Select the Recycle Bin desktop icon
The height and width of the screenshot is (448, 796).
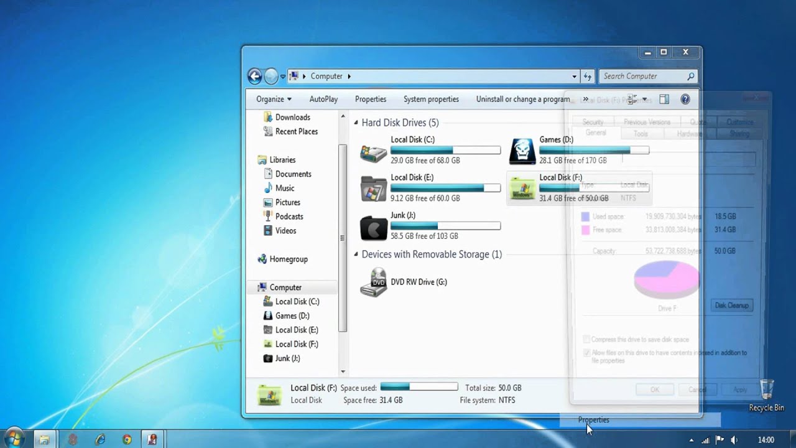[x=766, y=394]
